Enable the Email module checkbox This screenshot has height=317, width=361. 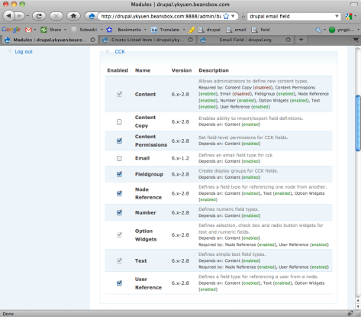119,158
